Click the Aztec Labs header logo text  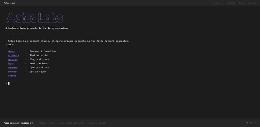pyautogui.click(x=9, y=3)
